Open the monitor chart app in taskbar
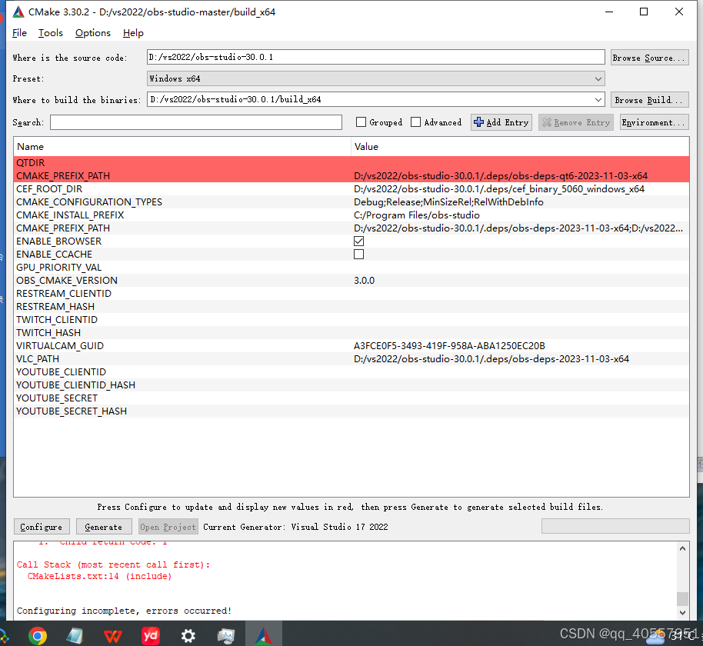This screenshot has width=703, height=646. point(226,636)
